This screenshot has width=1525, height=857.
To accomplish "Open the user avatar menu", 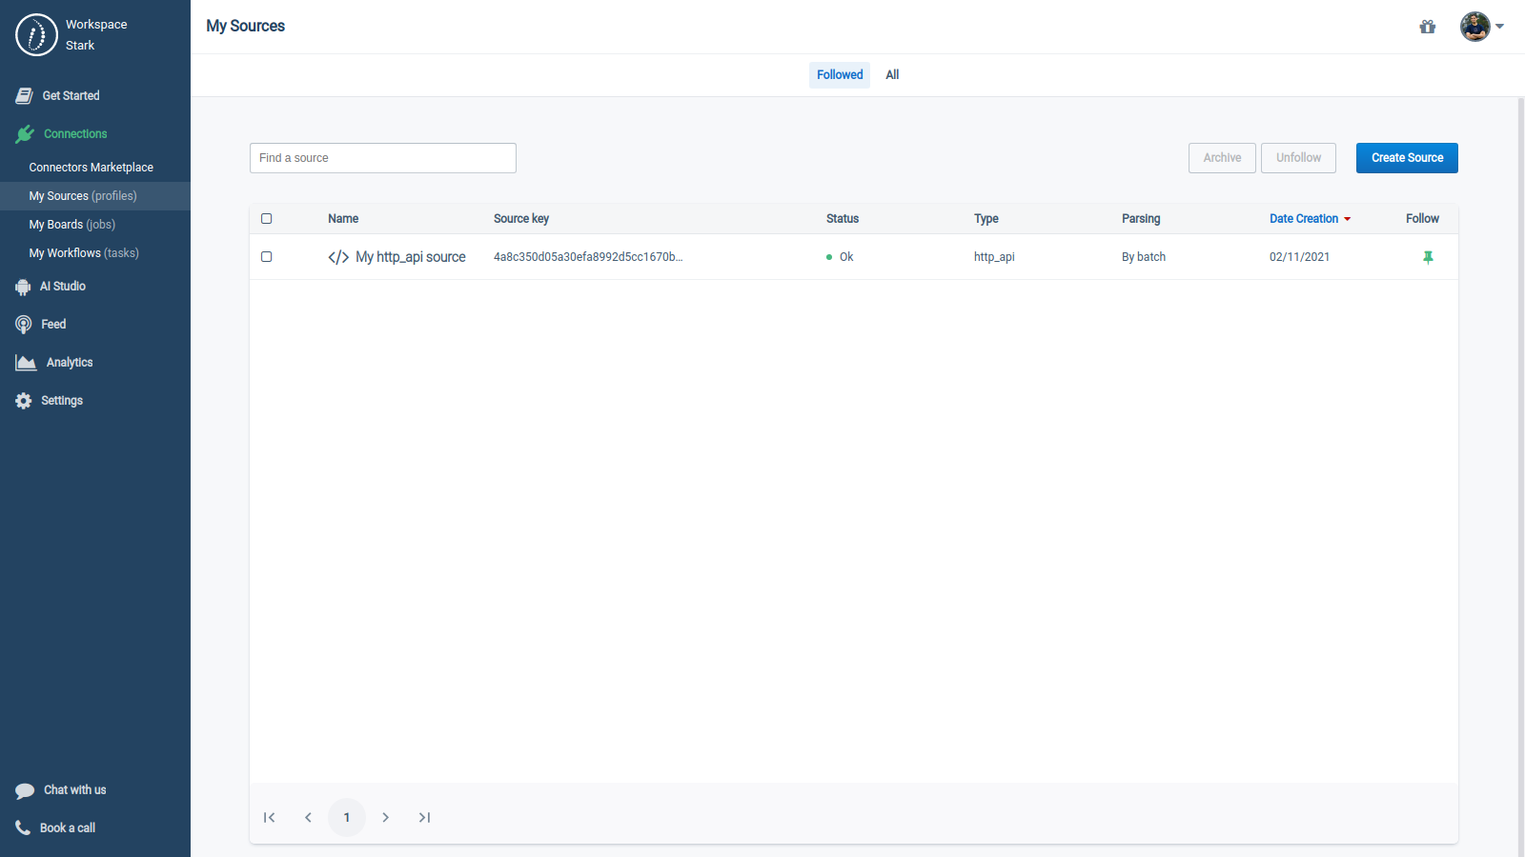I will (1474, 27).
